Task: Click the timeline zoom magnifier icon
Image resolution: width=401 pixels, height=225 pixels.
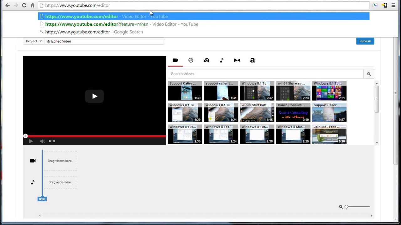Action: (x=341, y=207)
